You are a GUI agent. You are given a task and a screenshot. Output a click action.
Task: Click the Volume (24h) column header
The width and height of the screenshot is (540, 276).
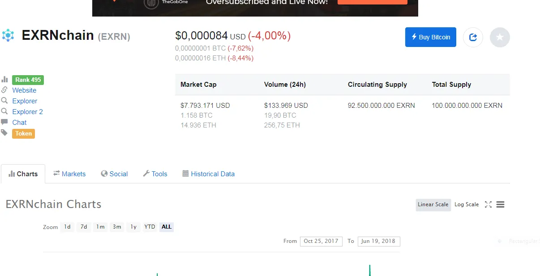285,85
